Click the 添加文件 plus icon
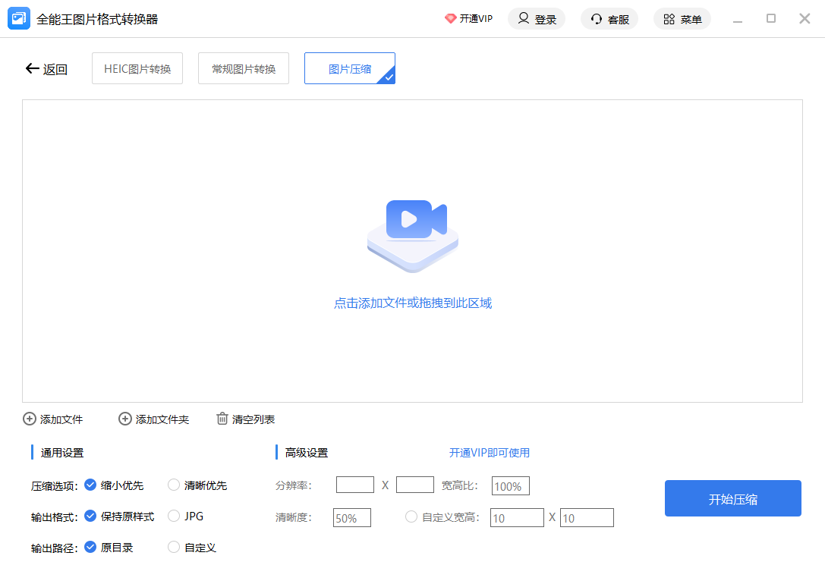 click(30, 419)
